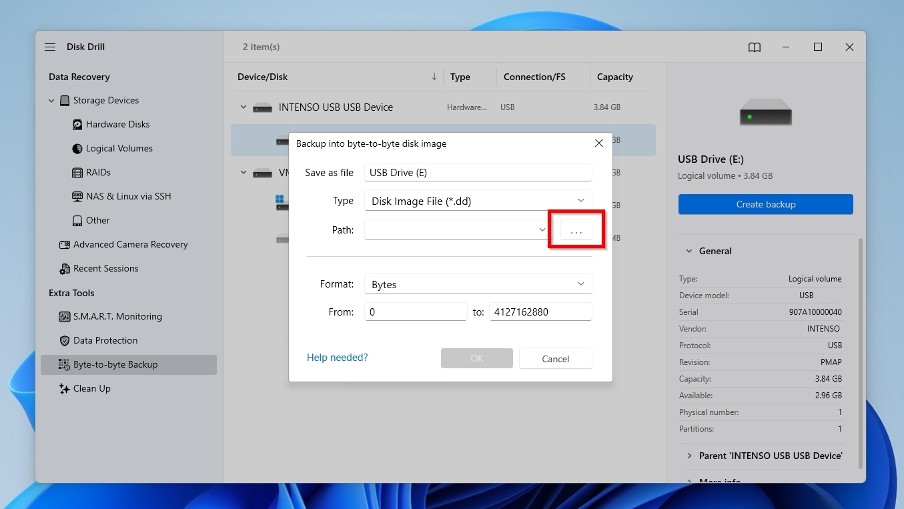Screen dimensions: 904x509
Task: Select Hardware Disks in the sidebar
Action: coord(117,124)
